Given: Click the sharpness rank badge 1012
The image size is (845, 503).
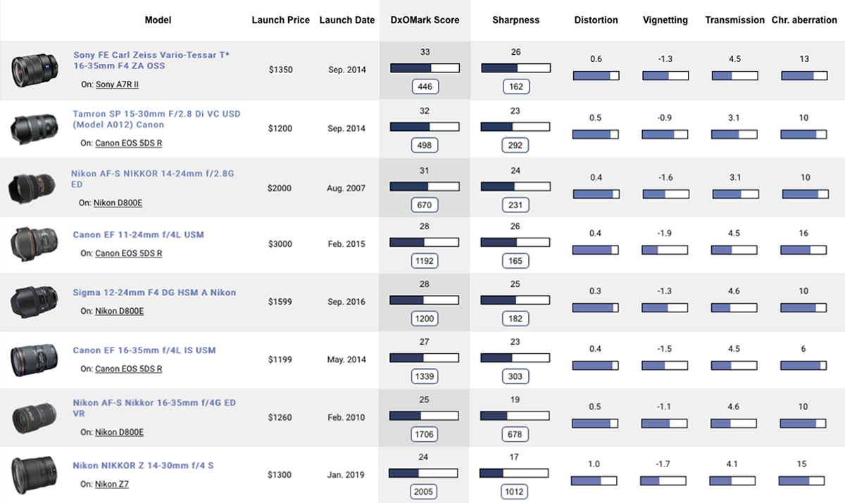Looking at the screenshot, I should point(515,492).
